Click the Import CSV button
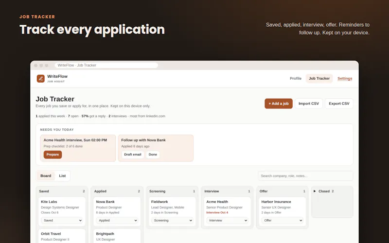Image resolution: width=389 pixels, height=243 pixels. [x=309, y=104]
